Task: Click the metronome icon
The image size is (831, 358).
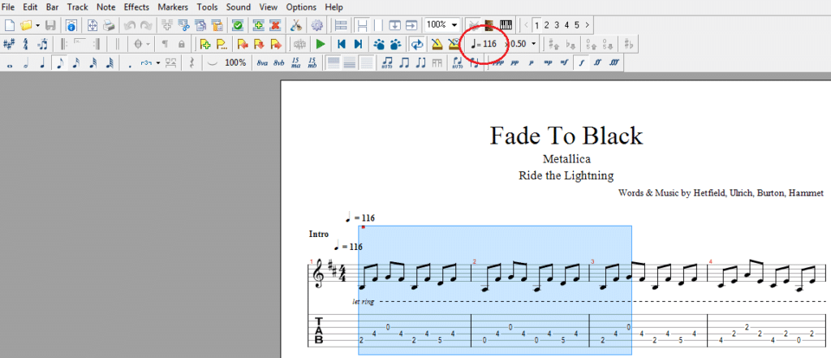Action: [437, 44]
